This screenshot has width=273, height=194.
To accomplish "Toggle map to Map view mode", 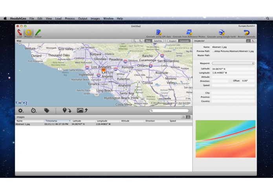I will (x=148, y=41).
